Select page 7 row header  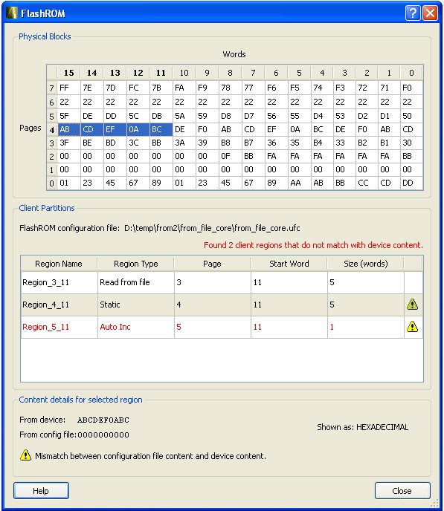coord(51,88)
